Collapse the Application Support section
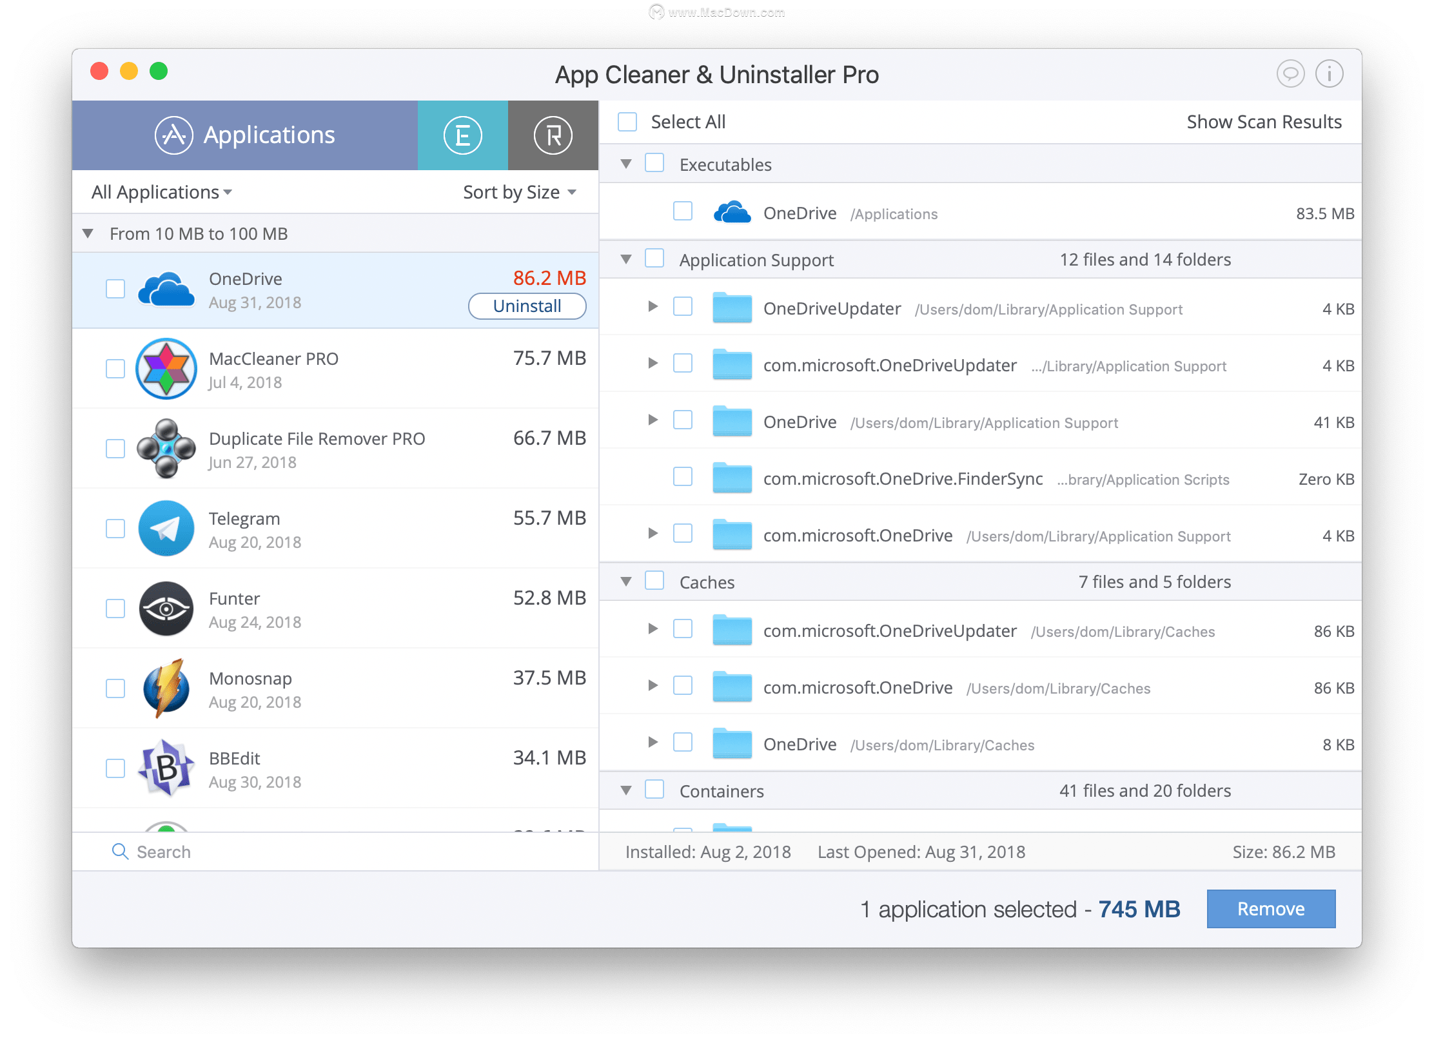This screenshot has width=1434, height=1043. [x=625, y=259]
